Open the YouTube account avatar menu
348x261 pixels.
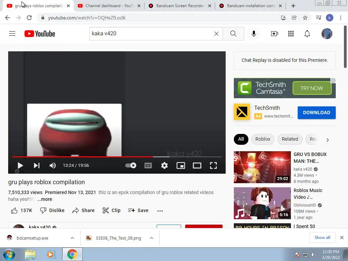pos(327,34)
